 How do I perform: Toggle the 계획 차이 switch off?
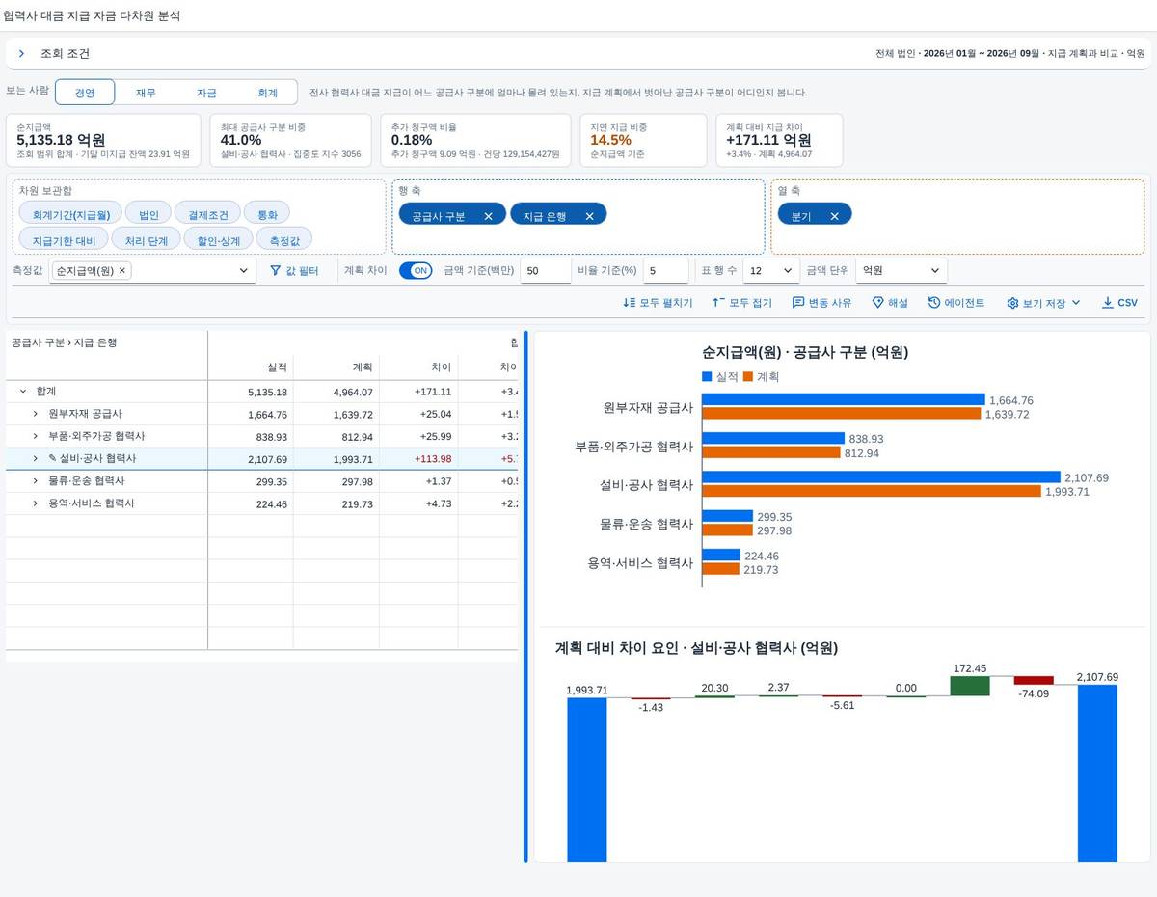416,271
